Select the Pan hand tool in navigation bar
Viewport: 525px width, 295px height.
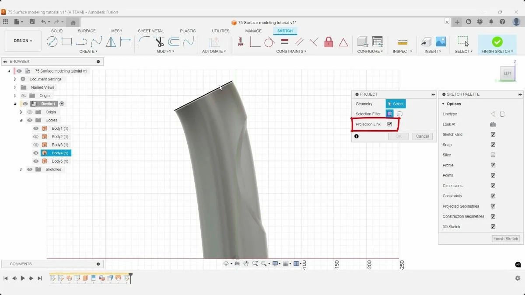pyautogui.click(x=246, y=264)
